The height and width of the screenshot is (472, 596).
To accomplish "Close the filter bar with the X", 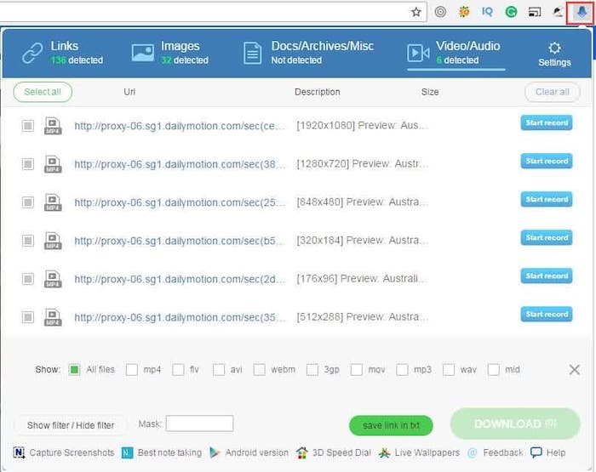I will 575,369.
